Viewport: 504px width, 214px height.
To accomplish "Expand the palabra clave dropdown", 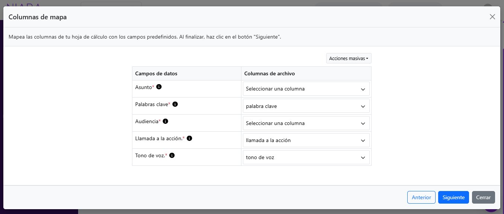I will 306,106.
